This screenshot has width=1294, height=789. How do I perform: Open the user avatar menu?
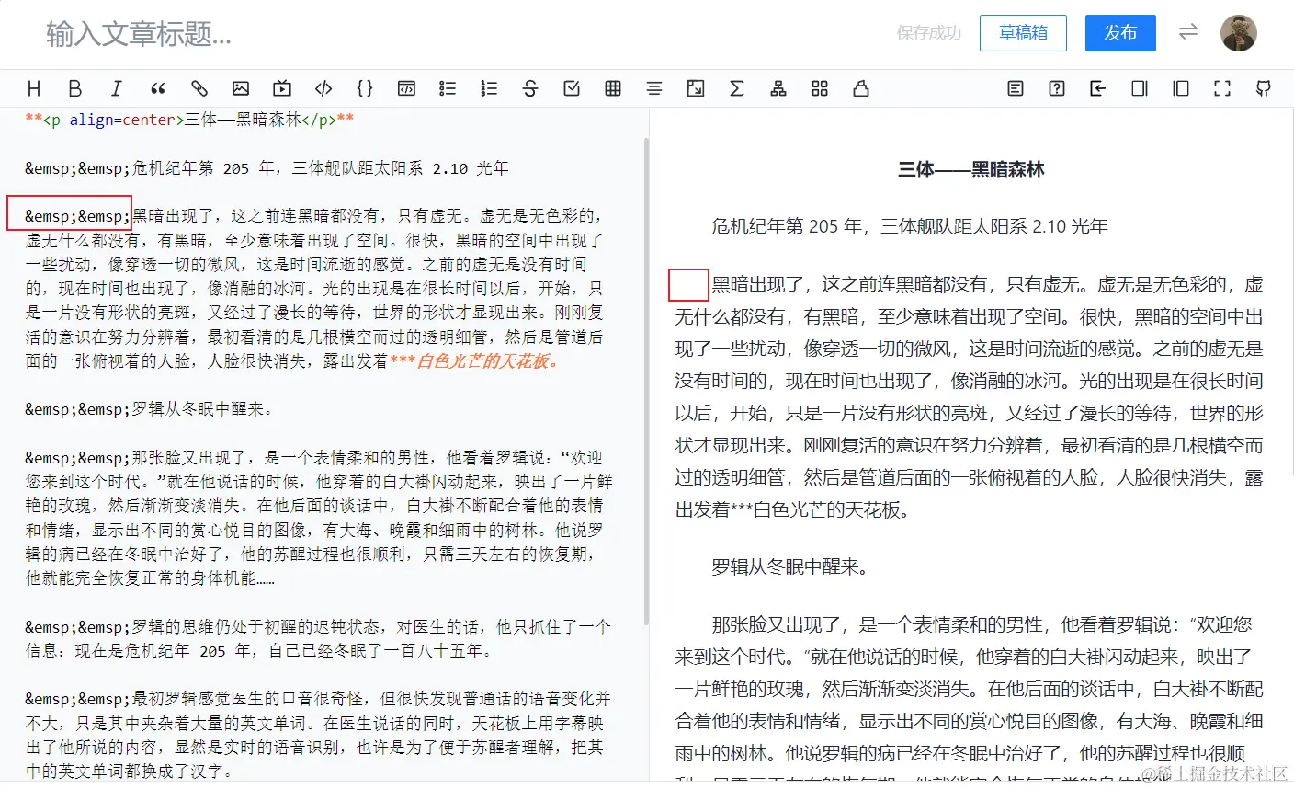pyautogui.click(x=1238, y=33)
